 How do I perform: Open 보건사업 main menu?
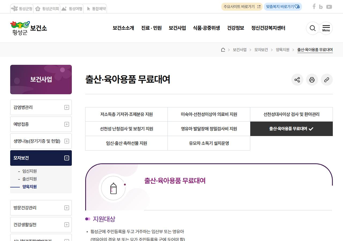[177, 28]
